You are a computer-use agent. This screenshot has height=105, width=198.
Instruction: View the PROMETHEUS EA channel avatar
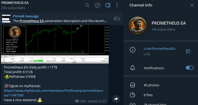click(x=138, y=26)
